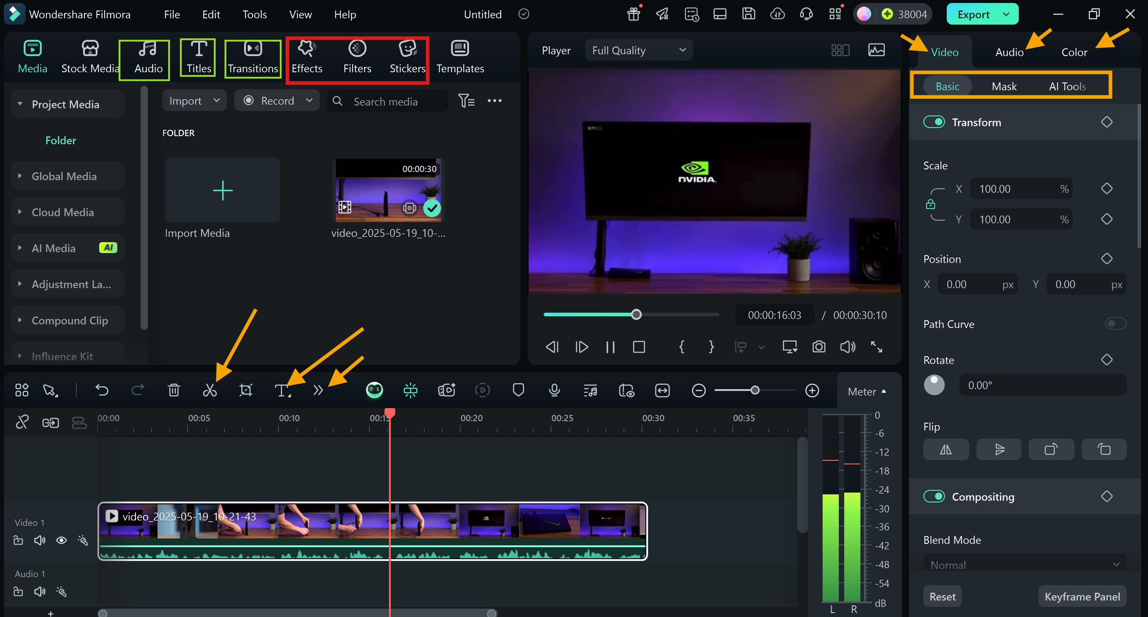Switch to Color properties tab
The image size is (1148, 617).
click(x=1074, y=52)
